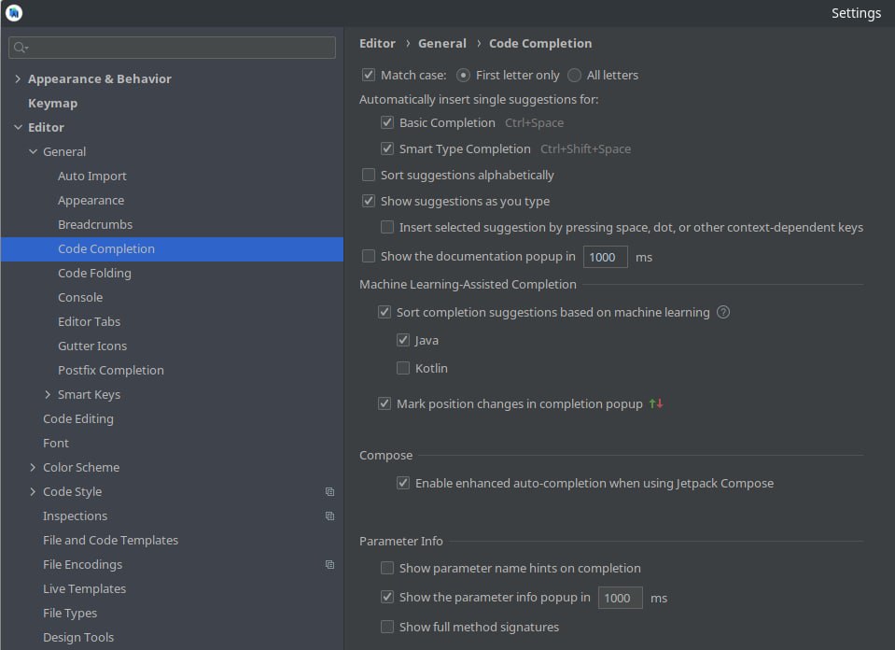This screenshot has width=895, height=650.
Task: Click the settings search field
Action: pyautogui.click(x=172, y=48)
